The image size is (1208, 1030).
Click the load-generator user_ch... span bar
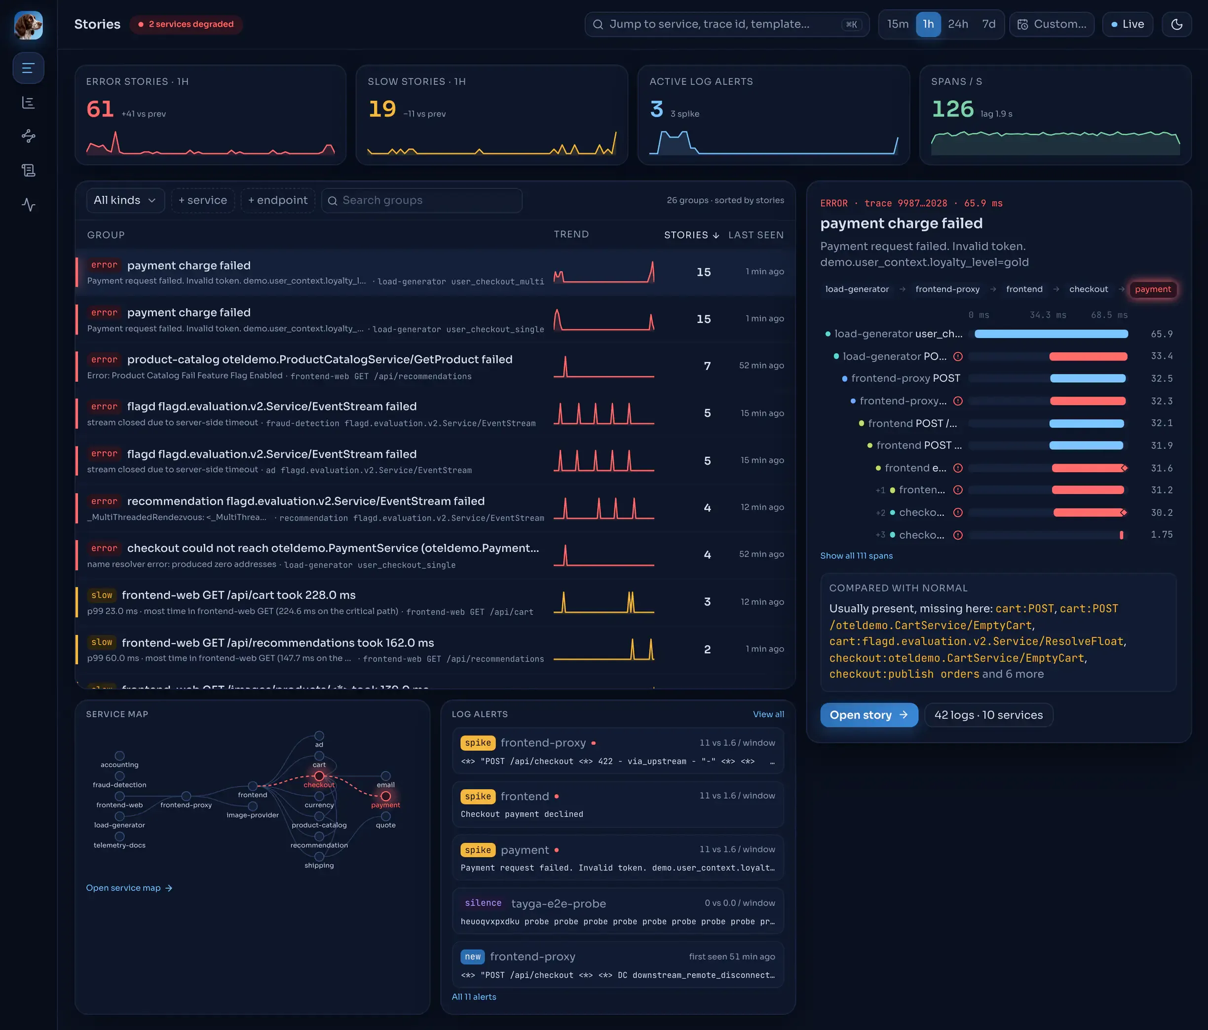(x=1051, y=334)
